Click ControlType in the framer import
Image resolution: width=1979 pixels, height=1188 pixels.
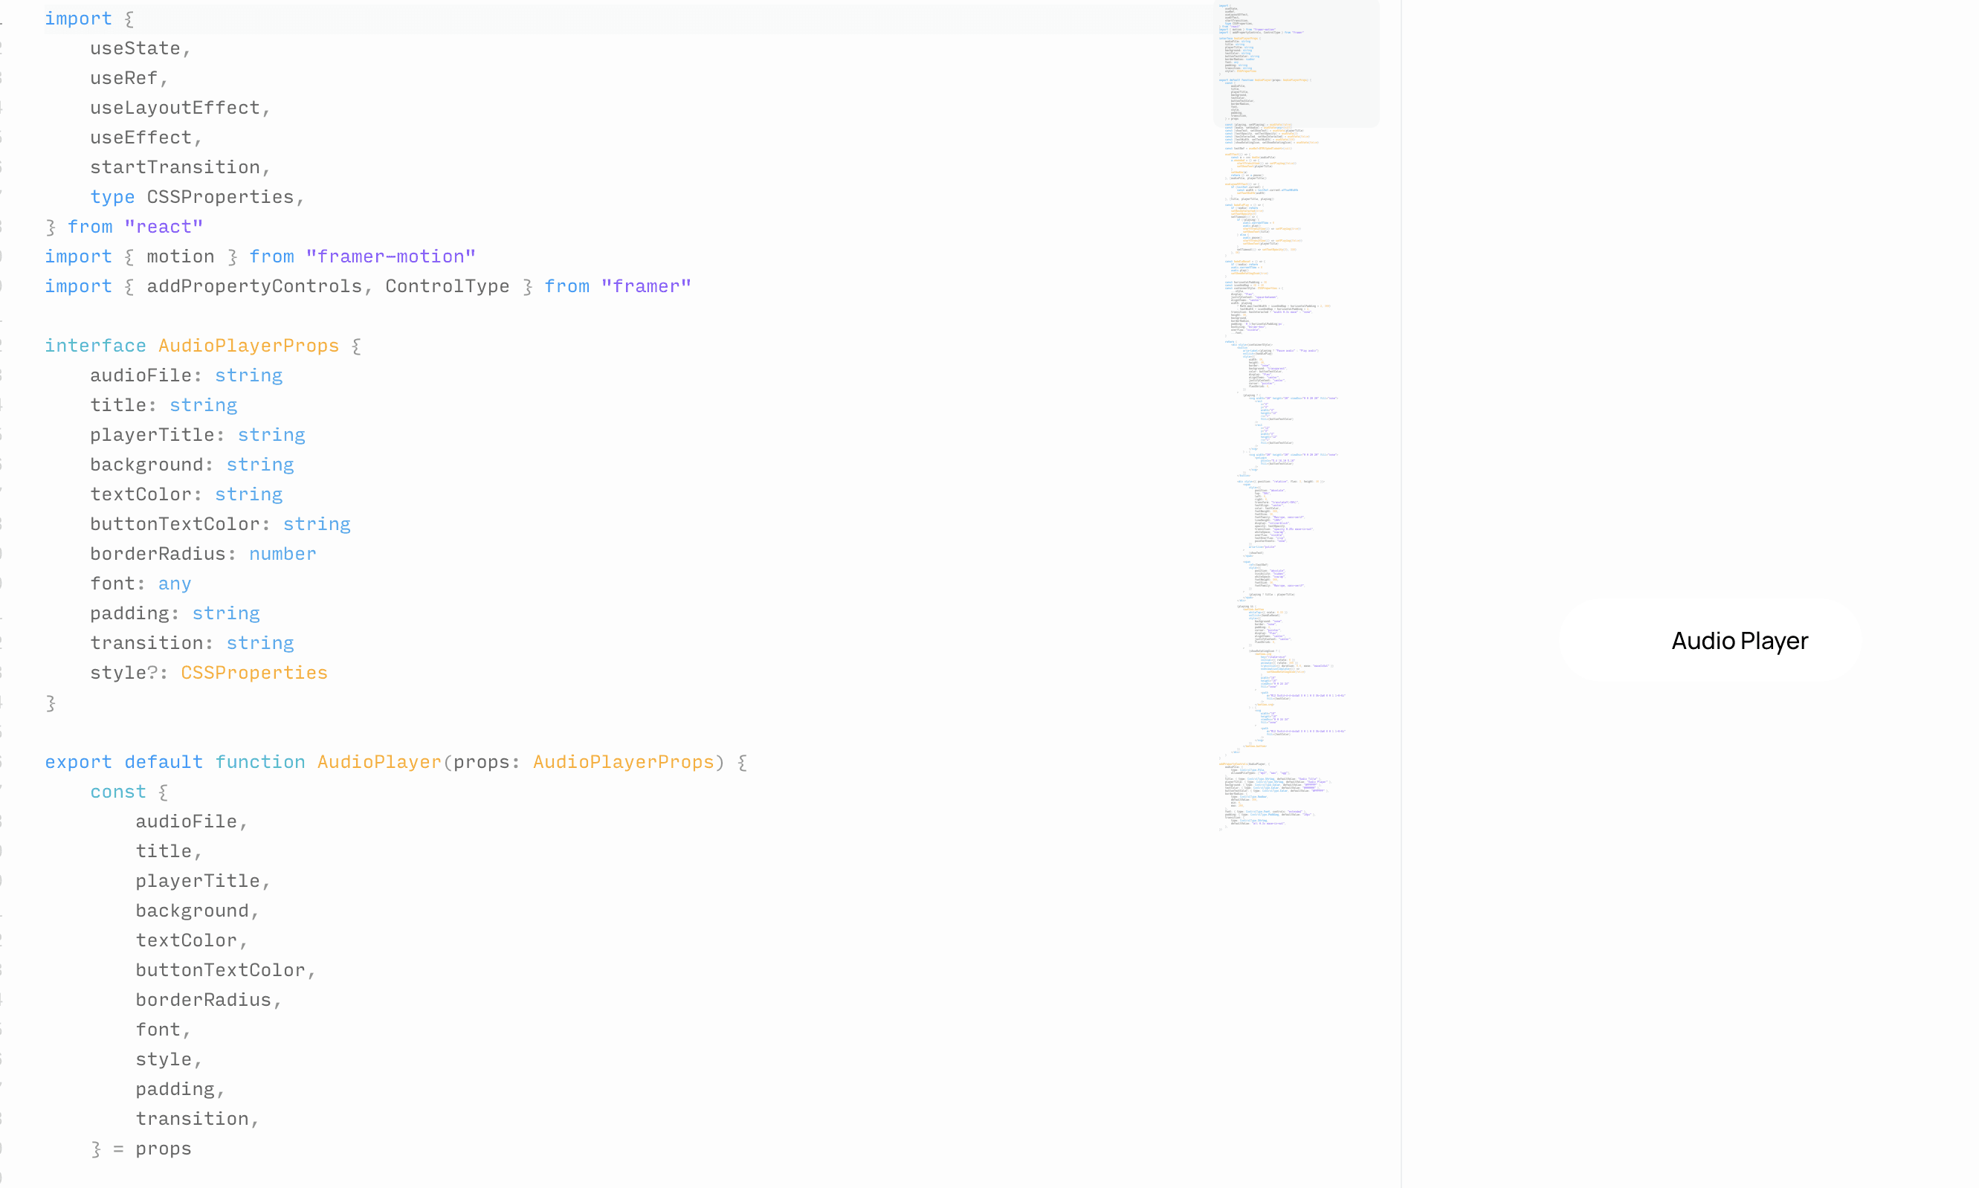coord(447,285)
